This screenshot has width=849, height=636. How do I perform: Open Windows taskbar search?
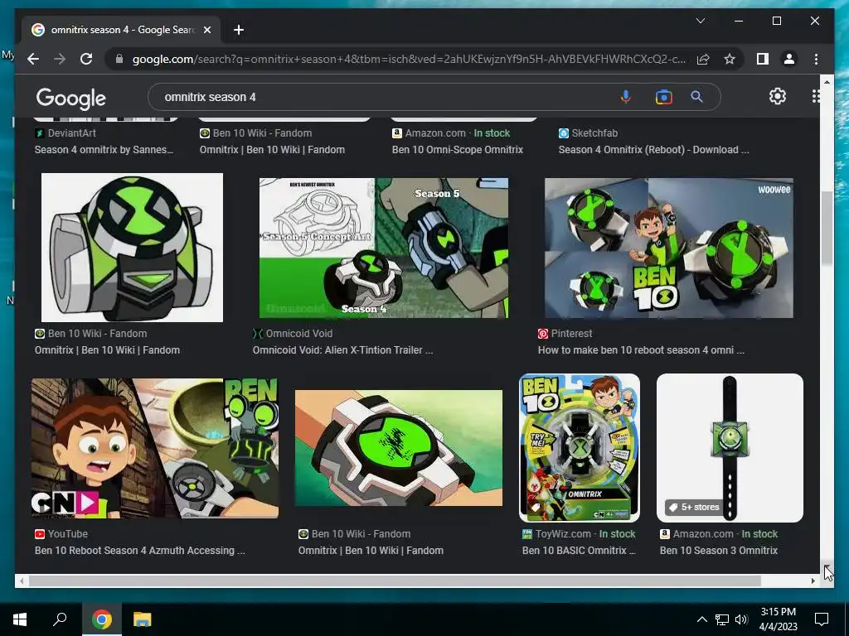(60, 619)
